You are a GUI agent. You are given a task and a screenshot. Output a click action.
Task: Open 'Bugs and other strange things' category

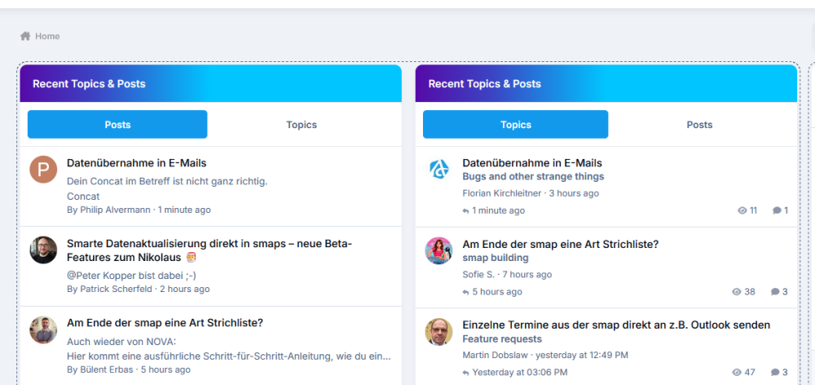click(x=533, y=176)
